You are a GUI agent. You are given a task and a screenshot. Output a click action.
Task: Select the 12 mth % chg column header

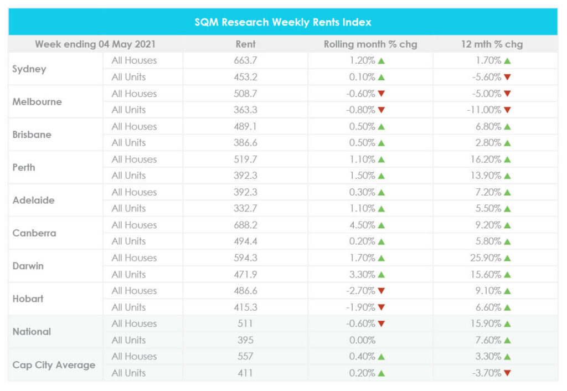[x=492, y=44]
